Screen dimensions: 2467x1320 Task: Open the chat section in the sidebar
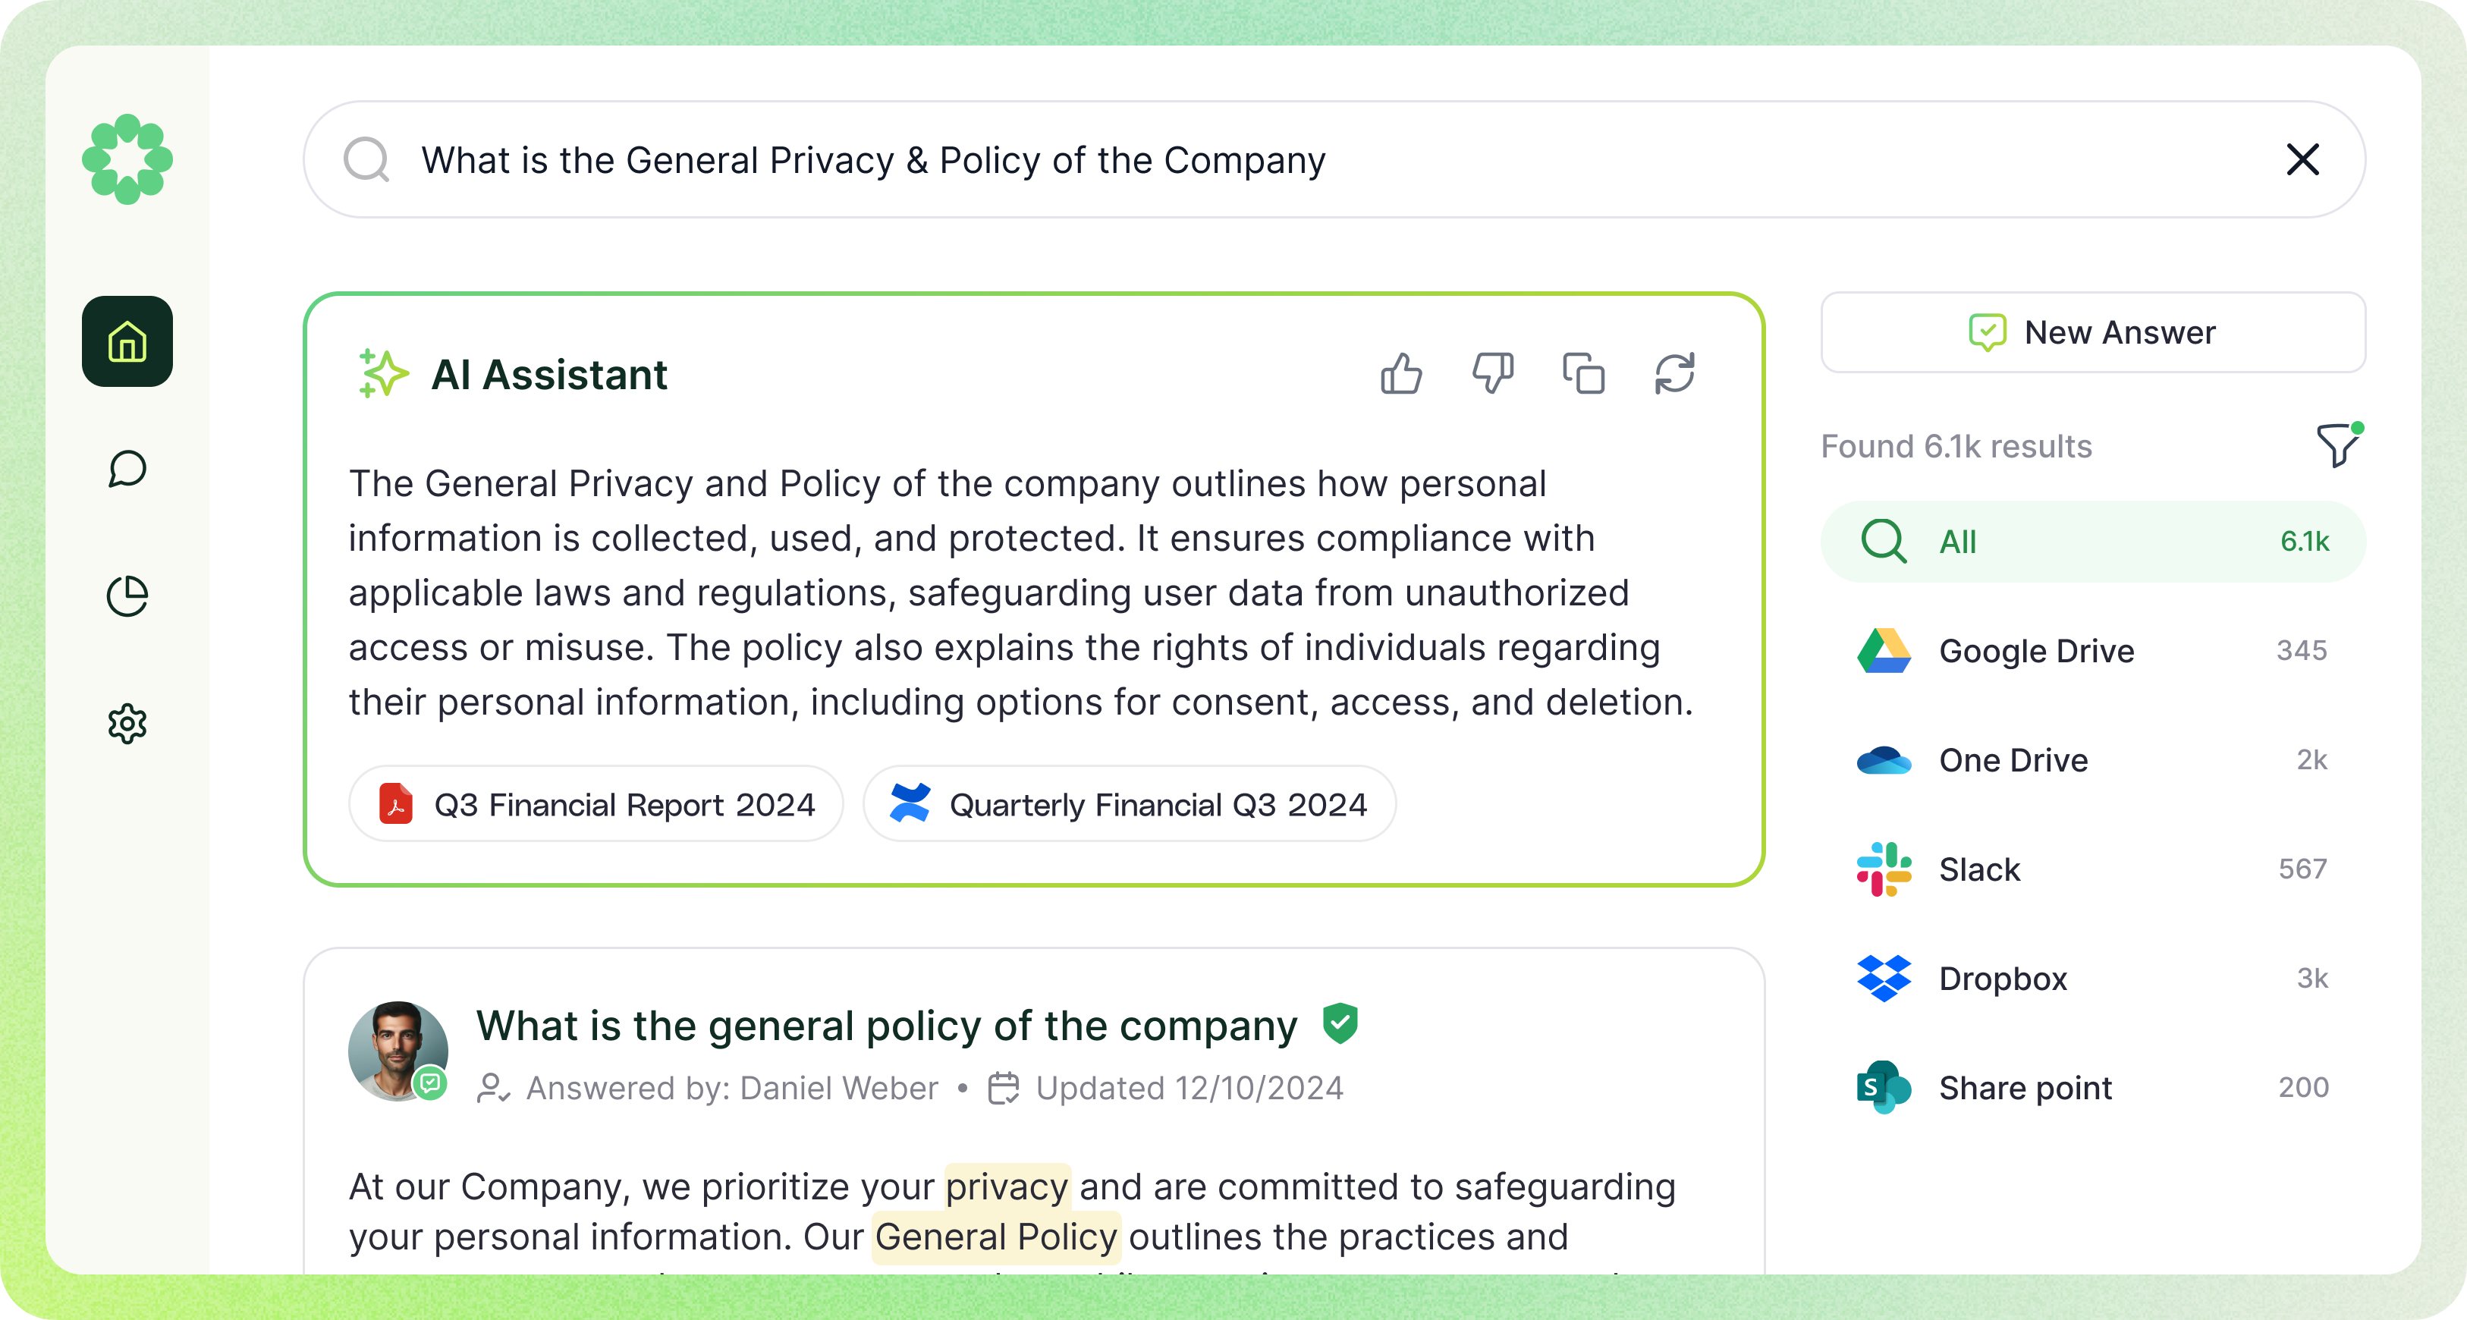[127, 470]
